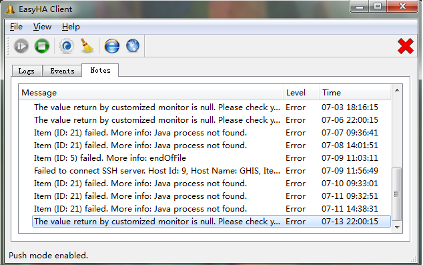Open the View menu
The image size is (423, 265).
pyautogui.click(x=42, y=27)
